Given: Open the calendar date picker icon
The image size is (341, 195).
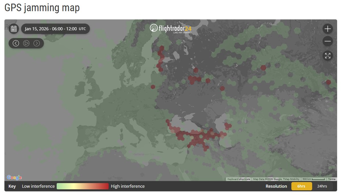Looking at the screenshot, I should 14,29.
